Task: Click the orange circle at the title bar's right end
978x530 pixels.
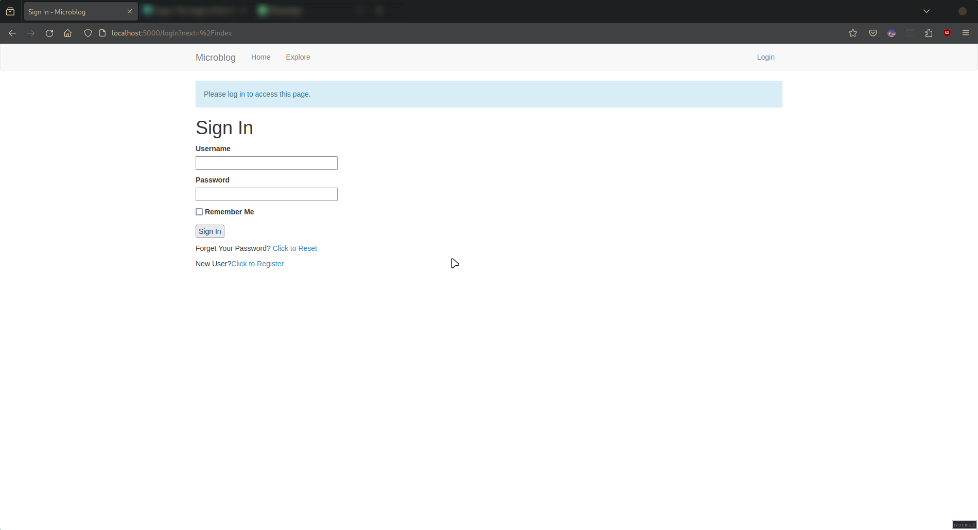Action: (963, 11)
